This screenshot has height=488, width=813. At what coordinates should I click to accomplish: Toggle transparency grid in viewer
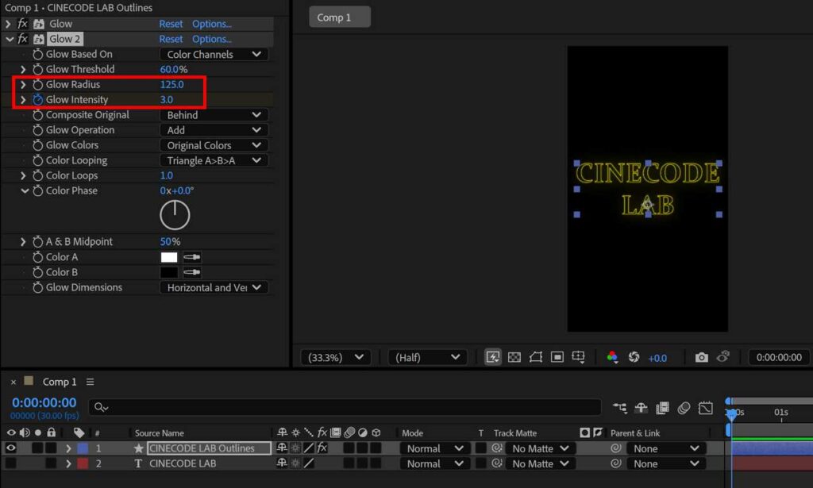pos(514,357)
